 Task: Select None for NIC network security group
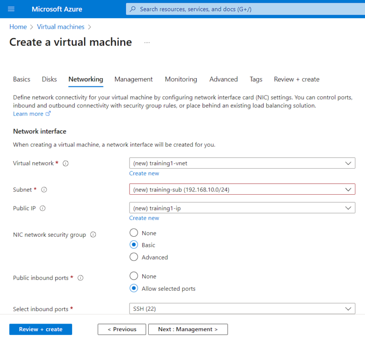click(134, 233)
